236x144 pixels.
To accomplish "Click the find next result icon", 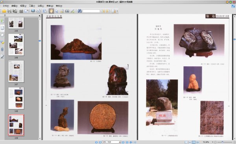I will click(x=108, y=11).
